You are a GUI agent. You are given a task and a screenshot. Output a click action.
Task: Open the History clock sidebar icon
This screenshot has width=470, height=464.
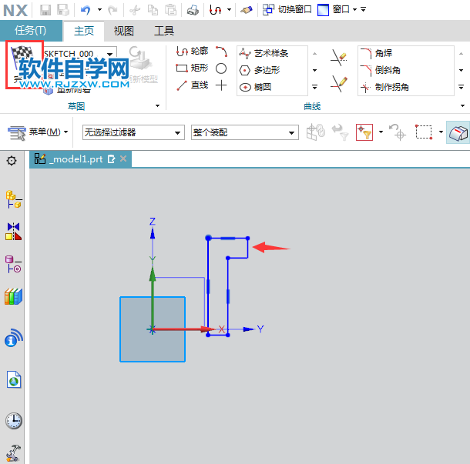pos(14,421)
